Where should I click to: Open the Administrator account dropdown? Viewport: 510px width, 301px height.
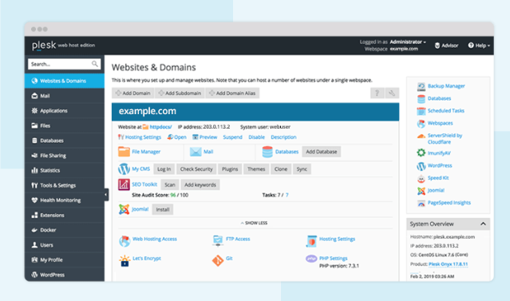[408, 42]
